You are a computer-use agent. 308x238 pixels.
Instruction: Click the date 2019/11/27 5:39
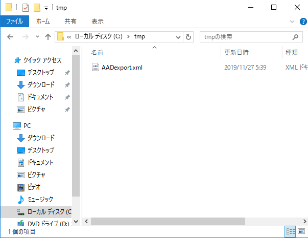tap(245, 68)
